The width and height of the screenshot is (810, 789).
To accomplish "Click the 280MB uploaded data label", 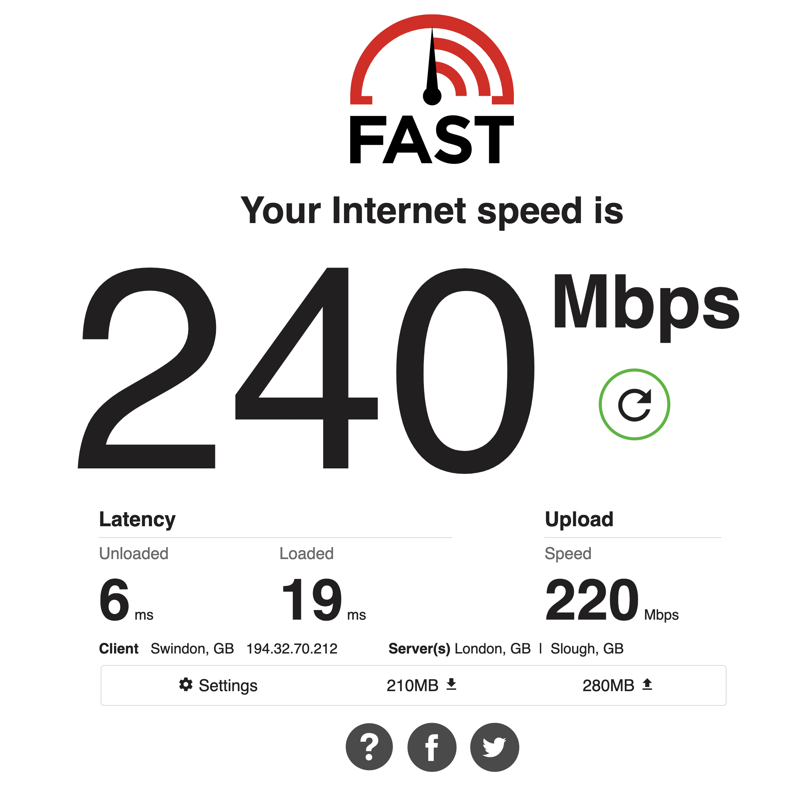I will pos(608,685).
